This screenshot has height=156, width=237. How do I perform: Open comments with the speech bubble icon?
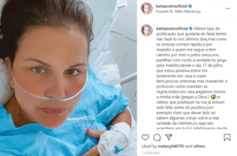[157, 138]
